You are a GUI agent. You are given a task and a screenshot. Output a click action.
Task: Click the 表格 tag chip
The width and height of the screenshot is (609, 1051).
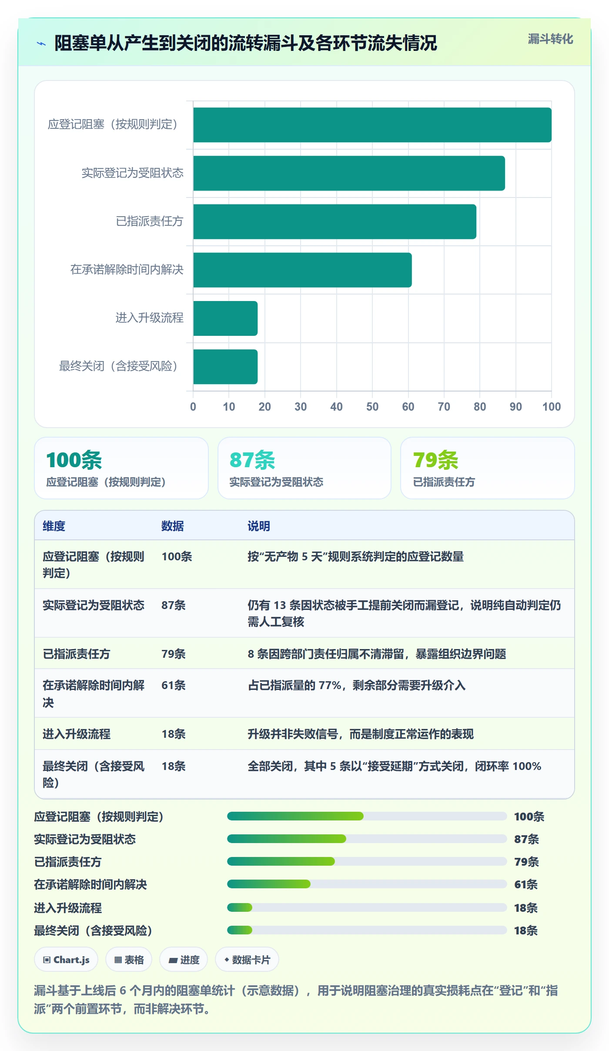[129, 959]
